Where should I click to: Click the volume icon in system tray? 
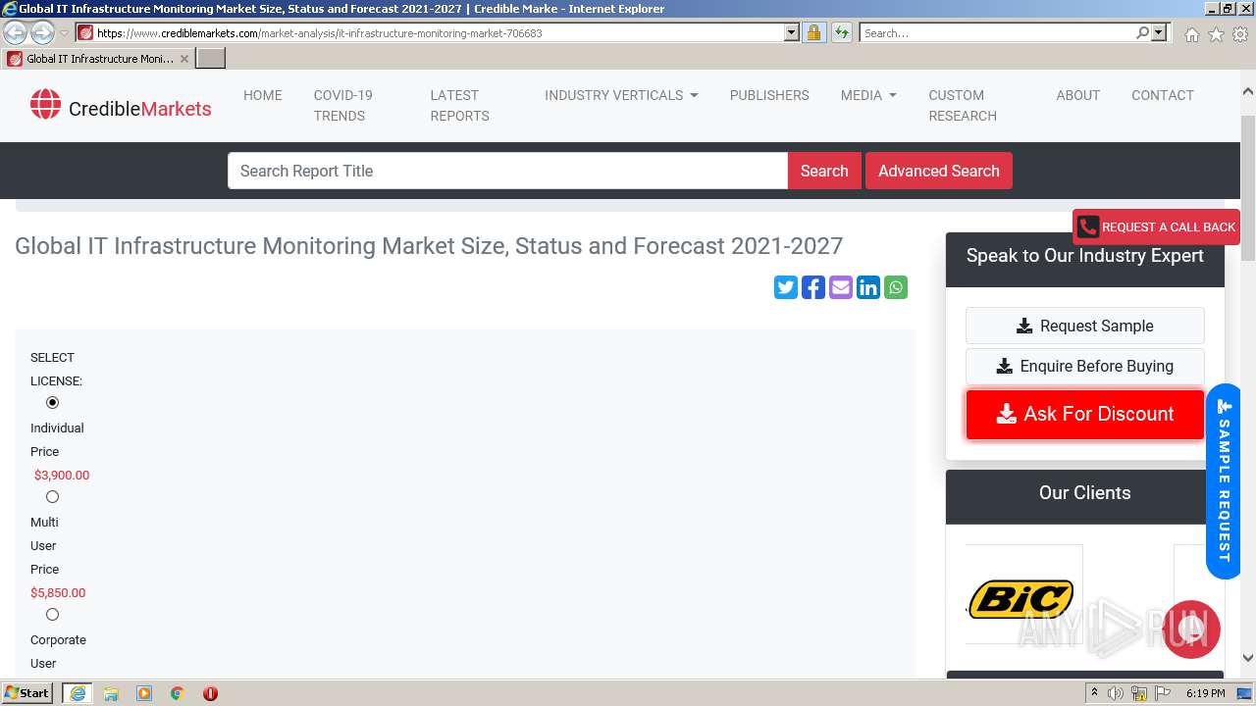click(1116, 693)
